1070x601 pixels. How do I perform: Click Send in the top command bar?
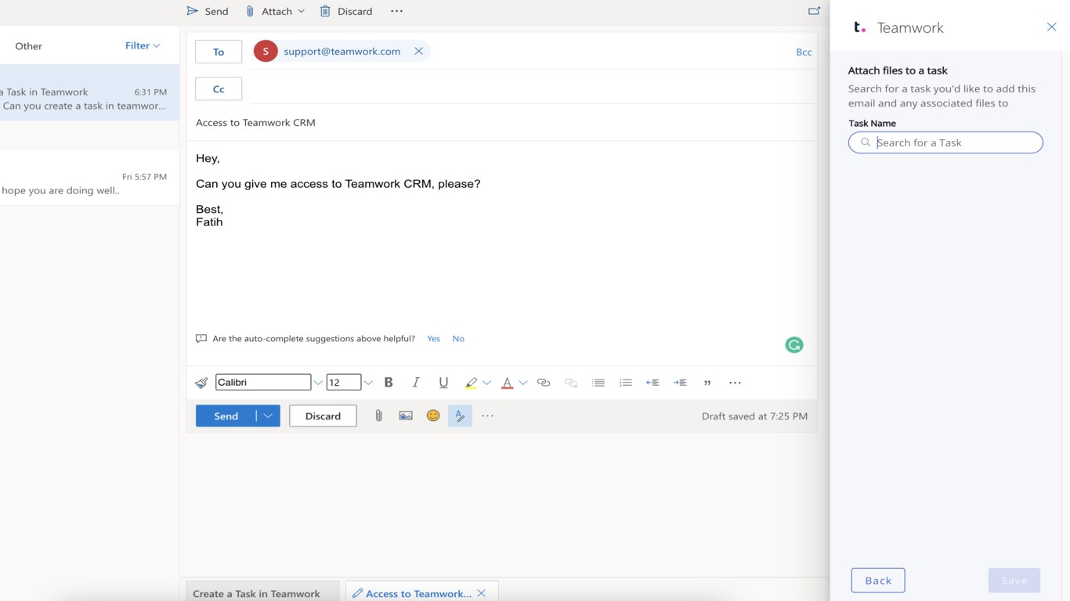pos(207,11)
